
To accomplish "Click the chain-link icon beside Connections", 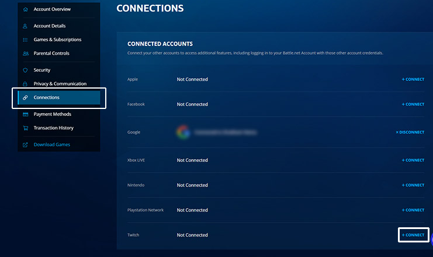I will pyautogui.click(x=25, y=97).
